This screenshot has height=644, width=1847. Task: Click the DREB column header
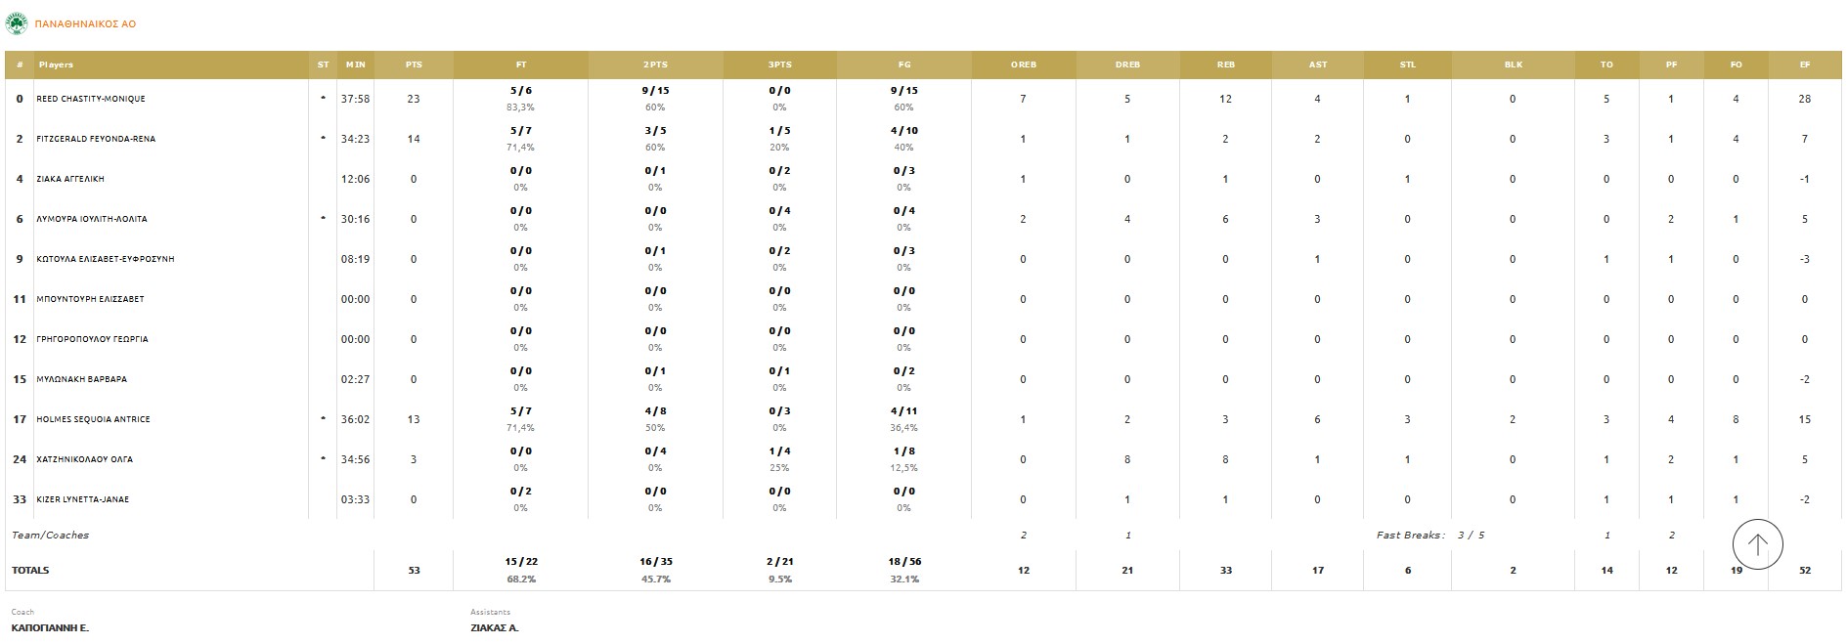click(x=1127, y=64)
